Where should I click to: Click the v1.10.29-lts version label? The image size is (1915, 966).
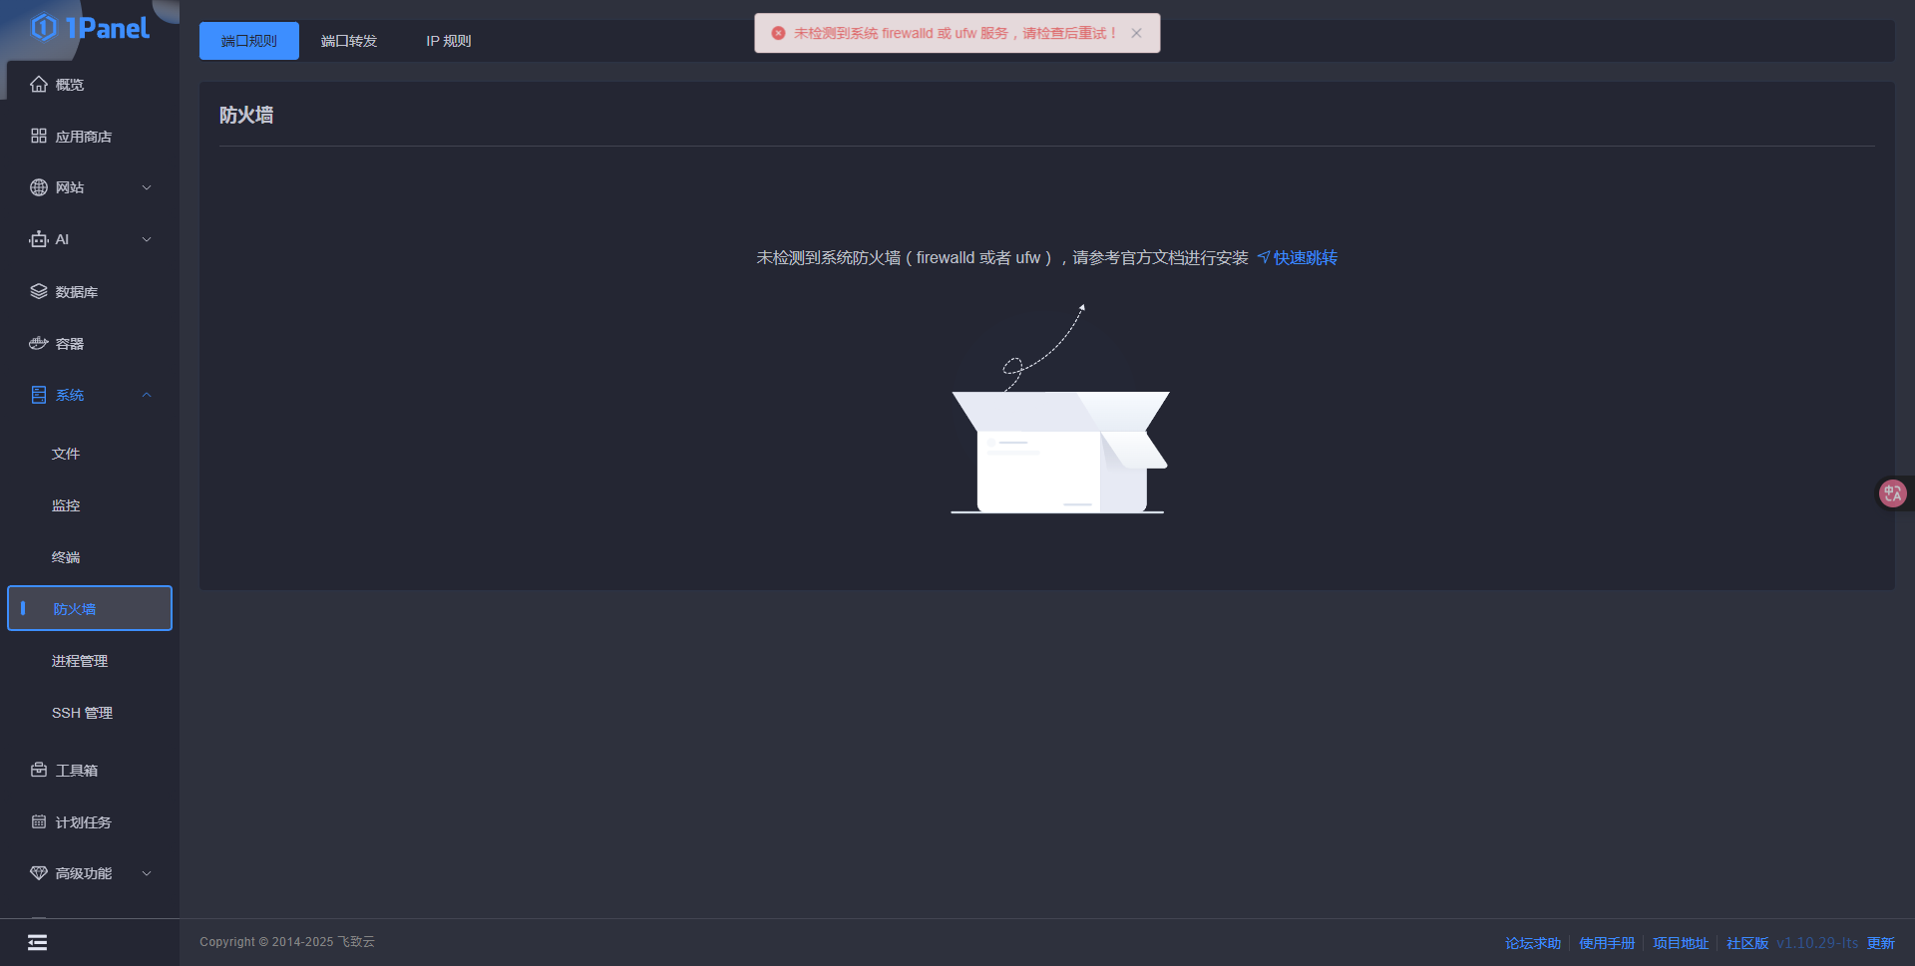pyautogui.click(x=1817, y=943)
